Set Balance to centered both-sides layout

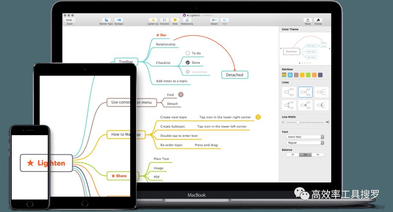coord(305,155)
